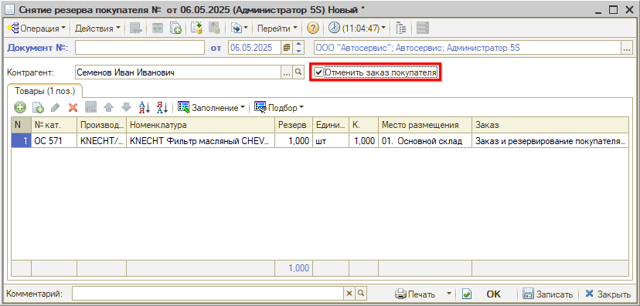
Task: Click the KNECHT/... manufacturer cell
Action: (x=101, y=141)
